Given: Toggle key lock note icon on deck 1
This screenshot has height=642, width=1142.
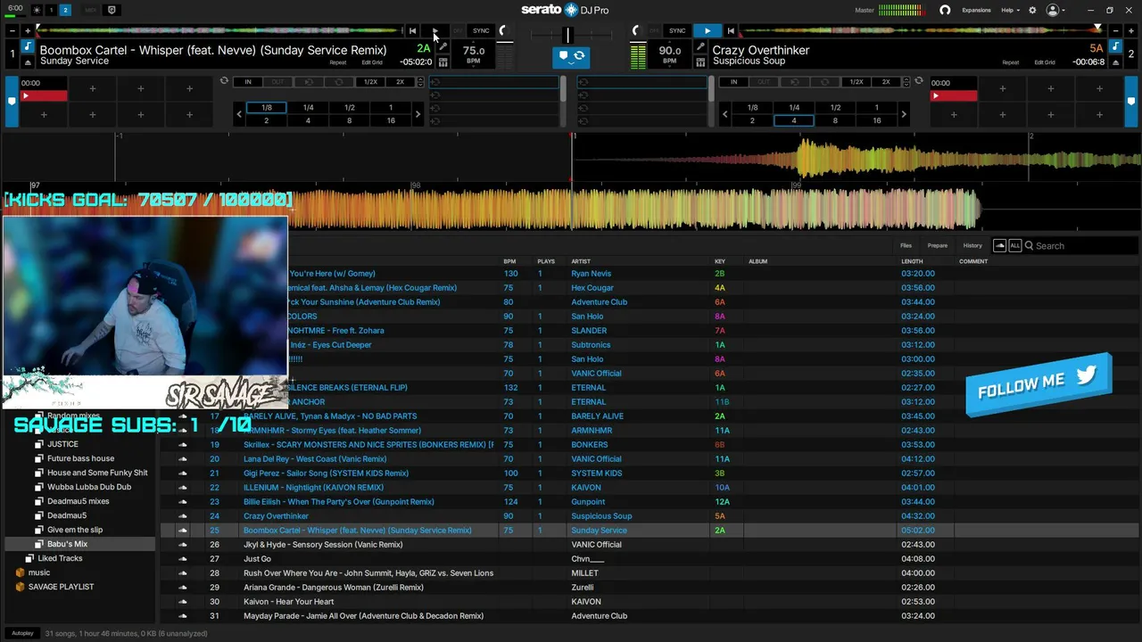Looking at the screenshot, I should click(28, 46).
